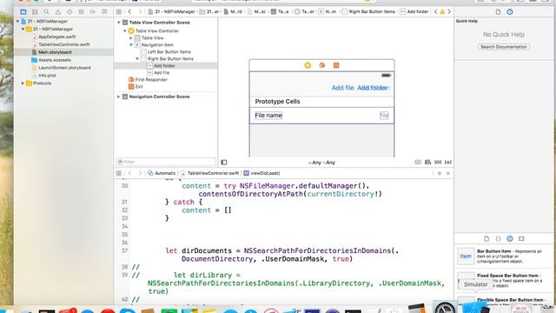Image resolution: width=556 pixels, height=313 pixels.
Task: Open TableViewController.swift in the navigator
Action: point(64,44)
